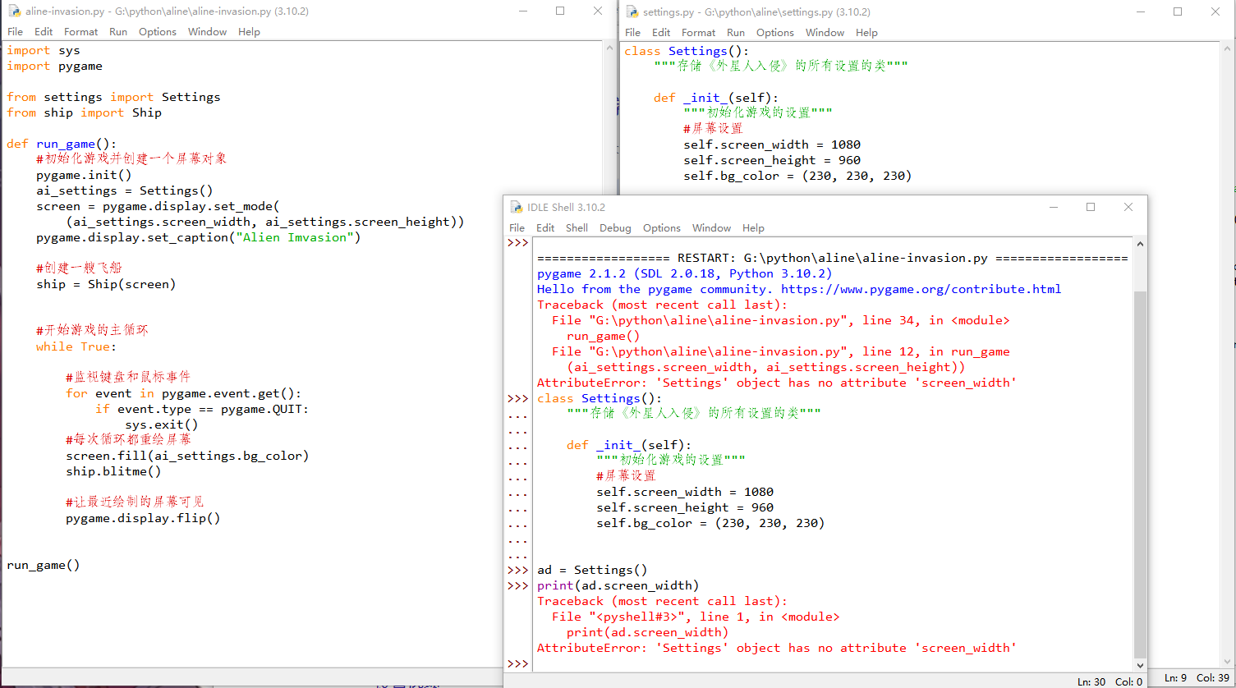Click 'from ship import Ship' line
Screen dimensions: 1236x688
pos(84,112)
